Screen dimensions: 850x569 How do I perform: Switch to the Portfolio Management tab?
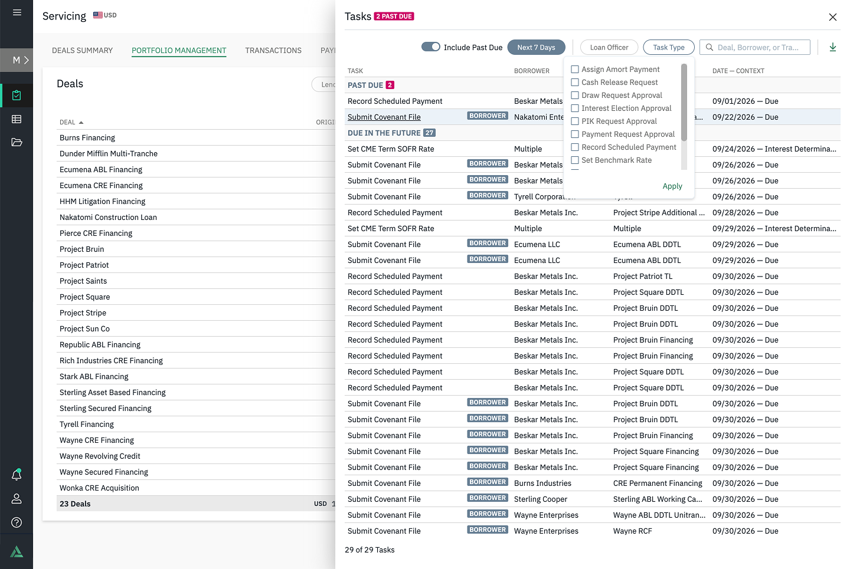179,51
